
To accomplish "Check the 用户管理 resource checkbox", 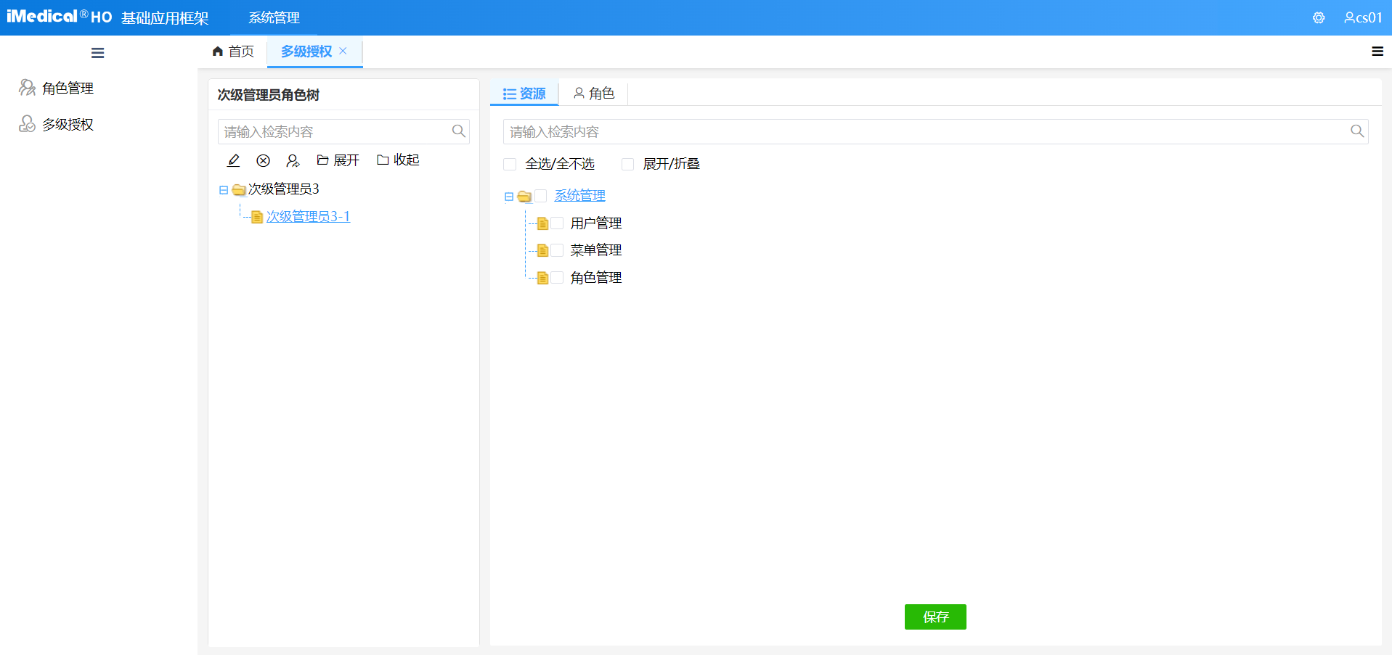I will (x=557, y=223).
